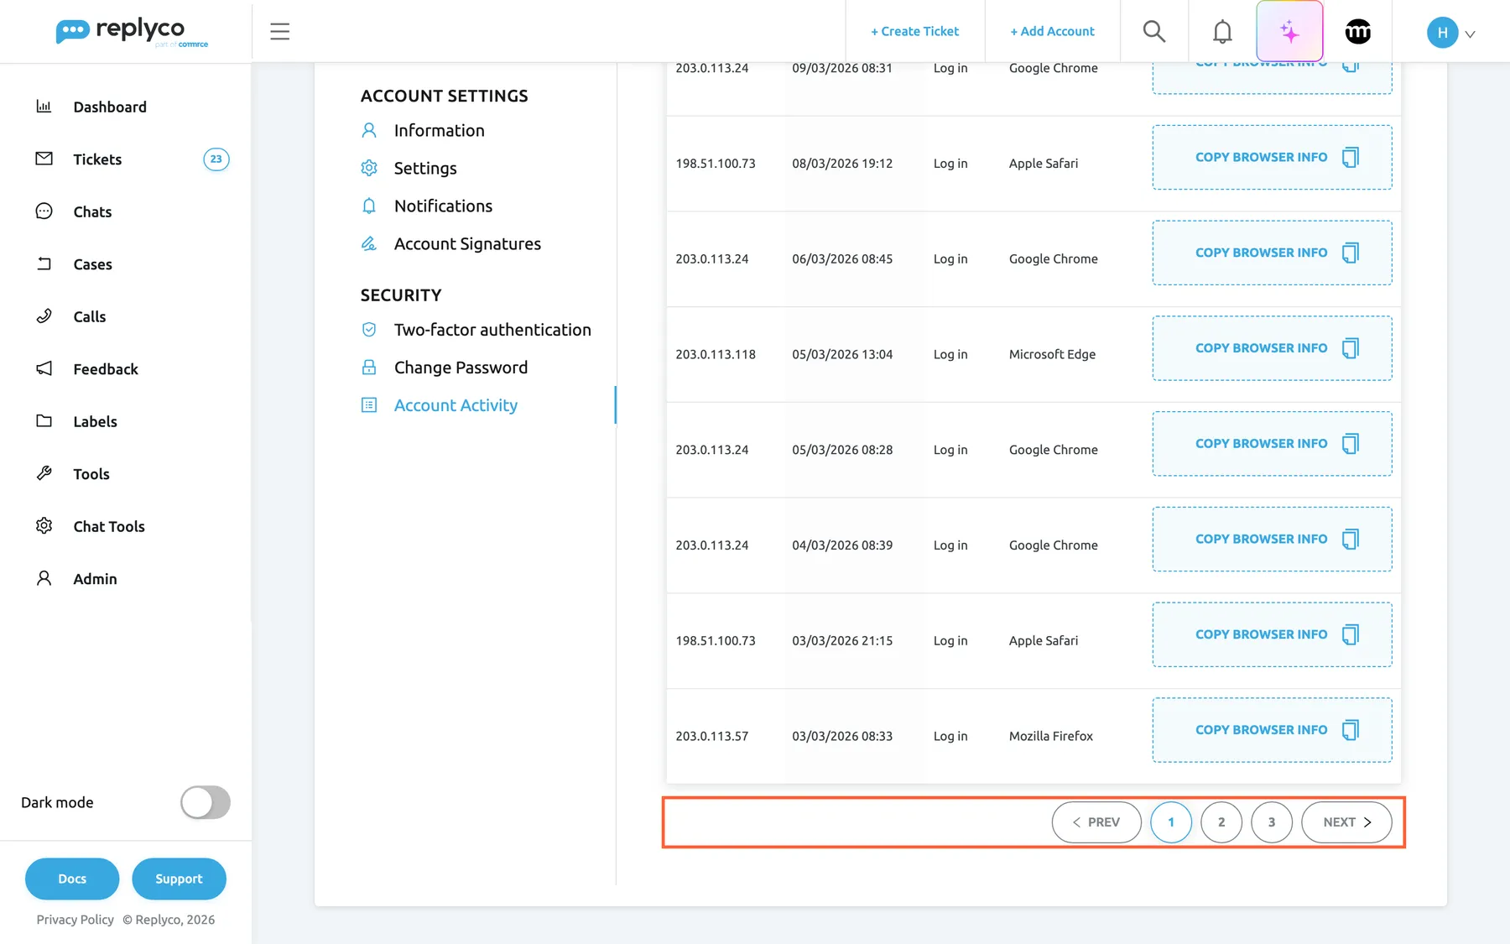Jump to page 3 of activity
This screenshot has height=944, width=1510.
coord(1272,822)
